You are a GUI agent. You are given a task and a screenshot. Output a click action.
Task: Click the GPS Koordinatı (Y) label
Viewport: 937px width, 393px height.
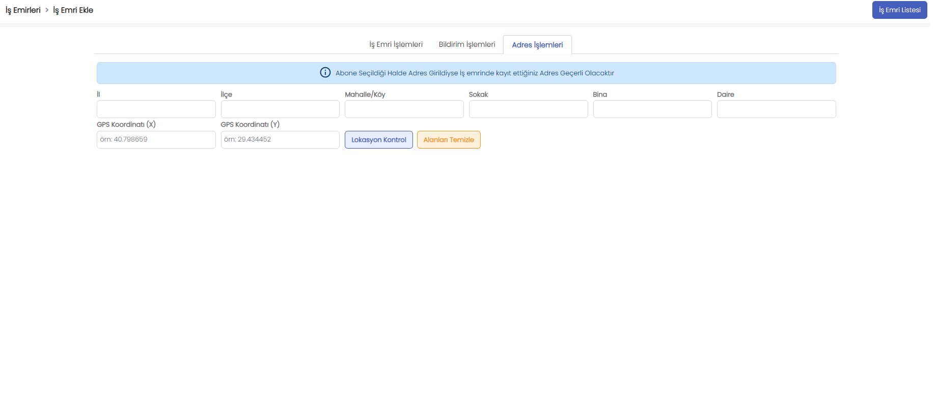click(250, 124)
